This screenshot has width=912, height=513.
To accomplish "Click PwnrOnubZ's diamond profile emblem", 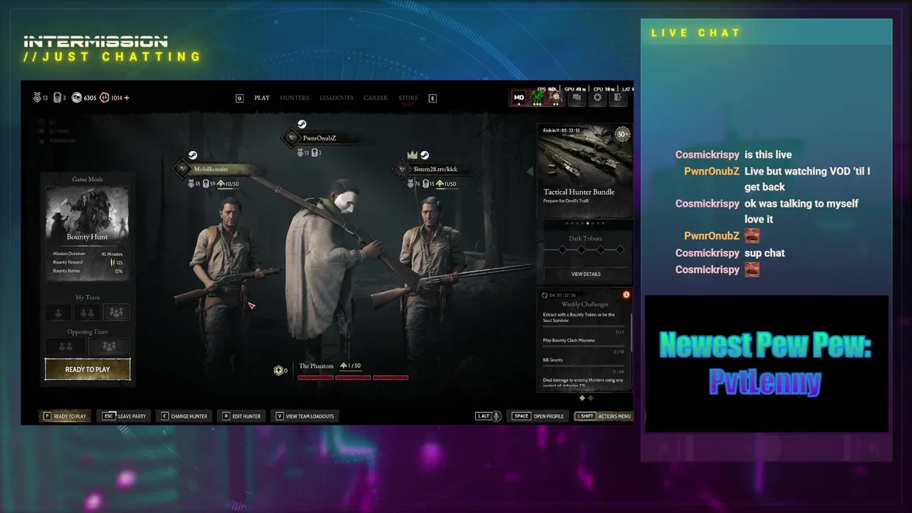I will 291,138.
